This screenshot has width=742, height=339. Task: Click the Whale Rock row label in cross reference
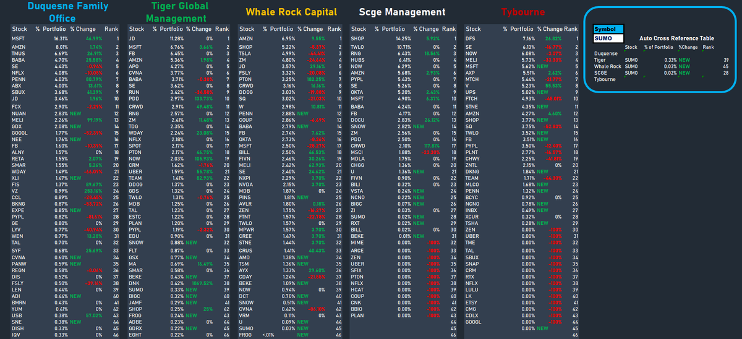point(607,66)
